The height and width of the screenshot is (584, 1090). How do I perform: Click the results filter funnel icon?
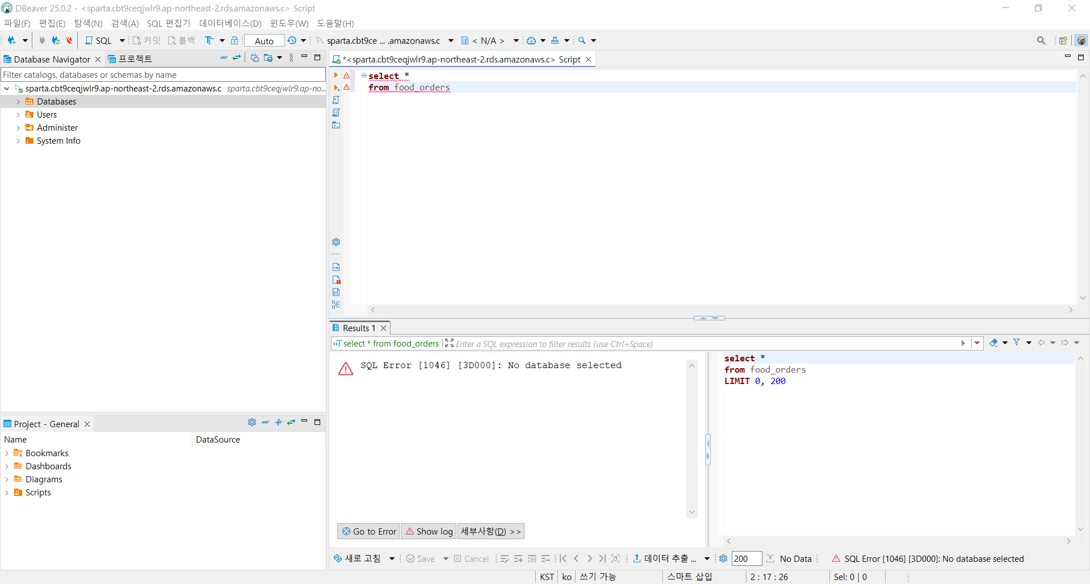[x=1017, y=343]
